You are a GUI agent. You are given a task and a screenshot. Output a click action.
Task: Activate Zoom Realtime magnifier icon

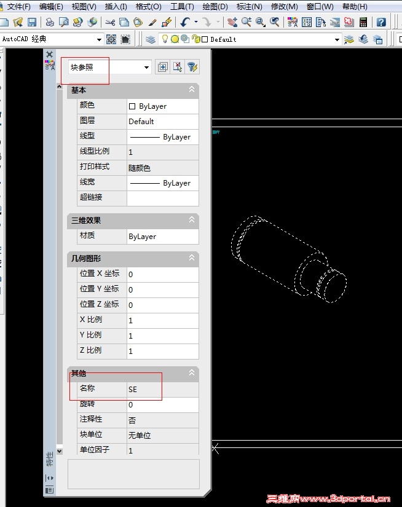pos(246,22)
